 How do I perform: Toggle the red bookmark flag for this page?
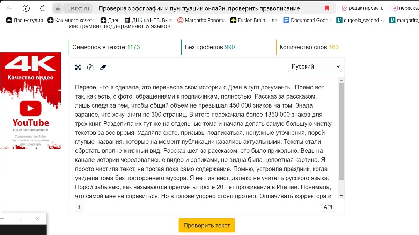pyautogui.click(x=327, y=8)
